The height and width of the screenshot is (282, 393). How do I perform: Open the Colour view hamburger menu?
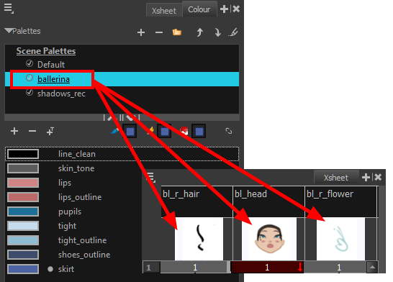pos(9,8)
